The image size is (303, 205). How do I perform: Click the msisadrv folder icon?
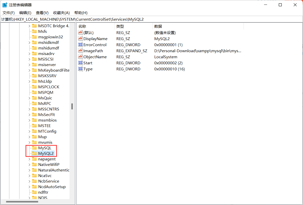tap(34, 53)
